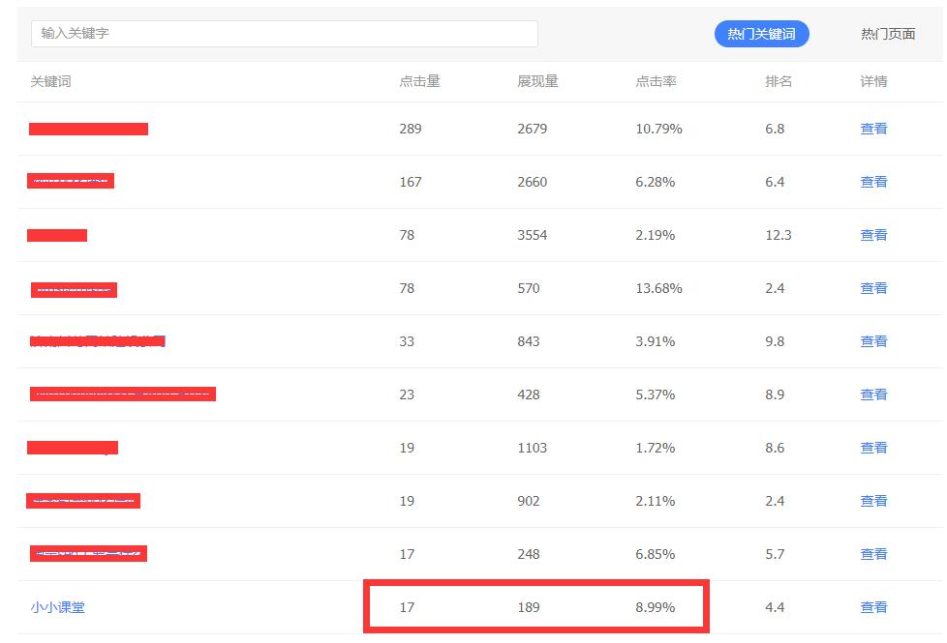Click 查看 for the row ranked 9.8
947x643 pixels.
pyautogui.click(x=872, y=340)
